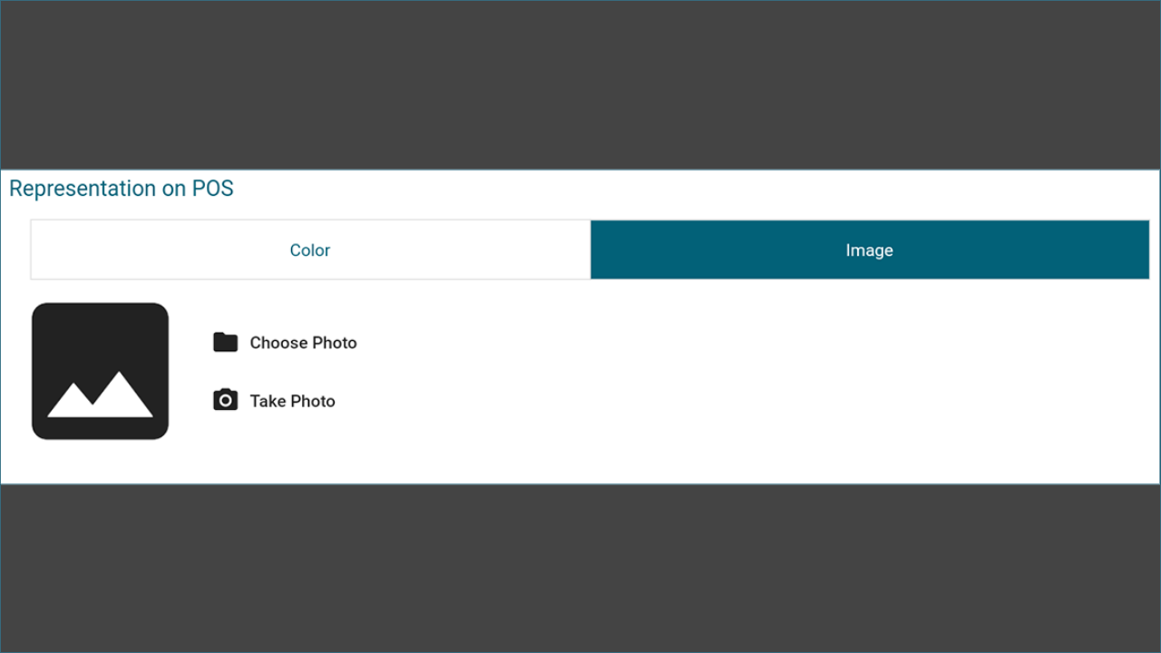Dismiss by clicking the gray area above
Viewport: 1161px width, 653px height.
pos(580,84)
